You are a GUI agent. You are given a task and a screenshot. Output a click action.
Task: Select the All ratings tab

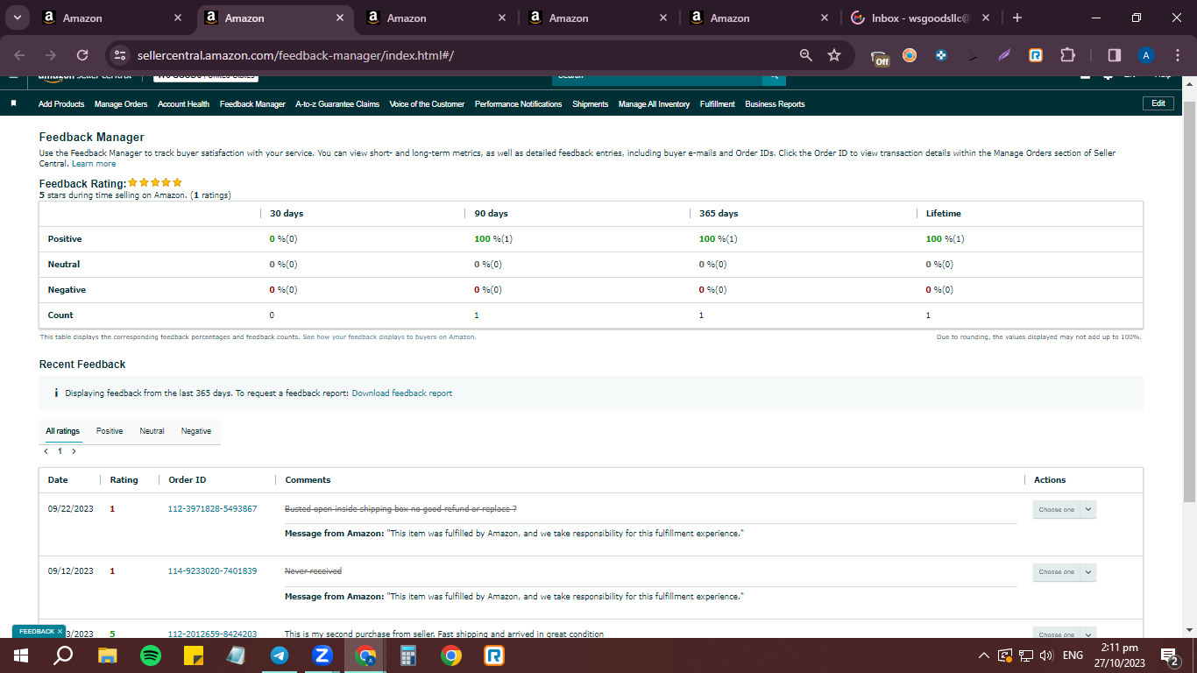[63, 431]
